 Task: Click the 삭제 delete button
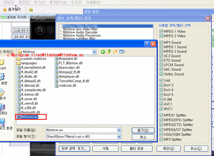tap(105, 148)
